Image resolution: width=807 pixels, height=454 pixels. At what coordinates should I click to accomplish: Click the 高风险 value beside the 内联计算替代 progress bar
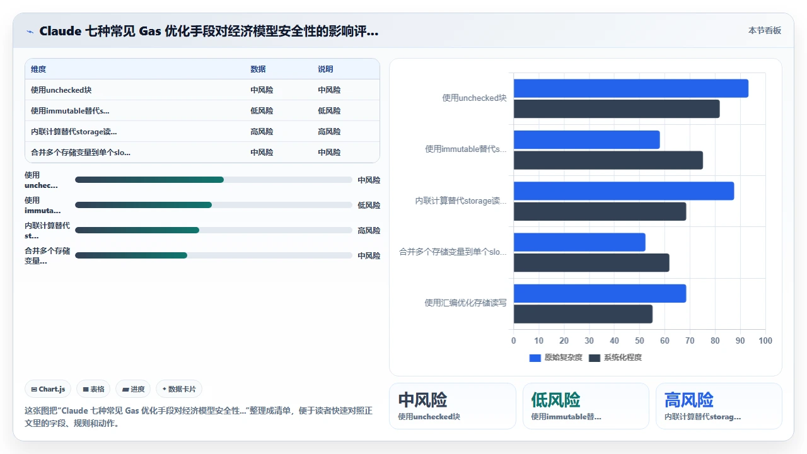369,231
